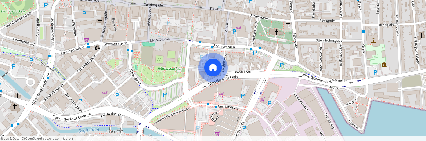Click the shopping cart icon next to Fugholm
Viewport: 426px width, 141px height.
pyautogui.click(x=239, y=28)
